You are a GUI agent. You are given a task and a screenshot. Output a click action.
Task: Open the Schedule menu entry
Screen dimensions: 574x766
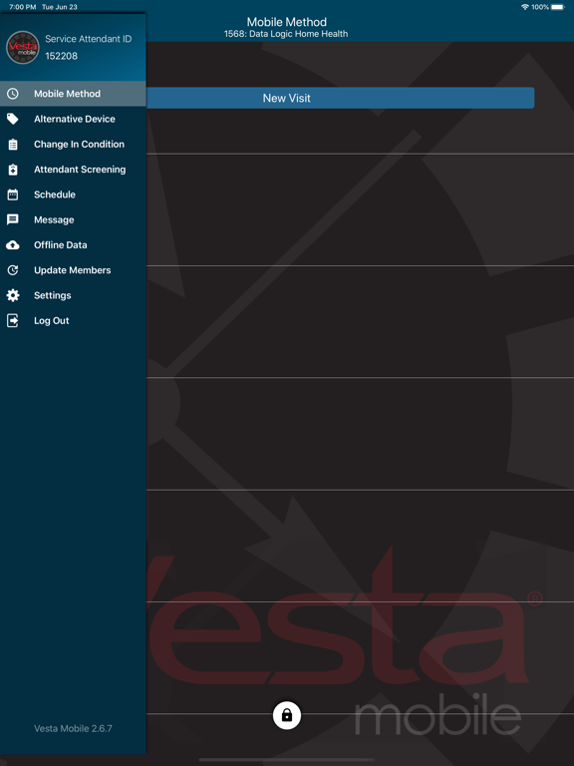(x=73, y=194)
